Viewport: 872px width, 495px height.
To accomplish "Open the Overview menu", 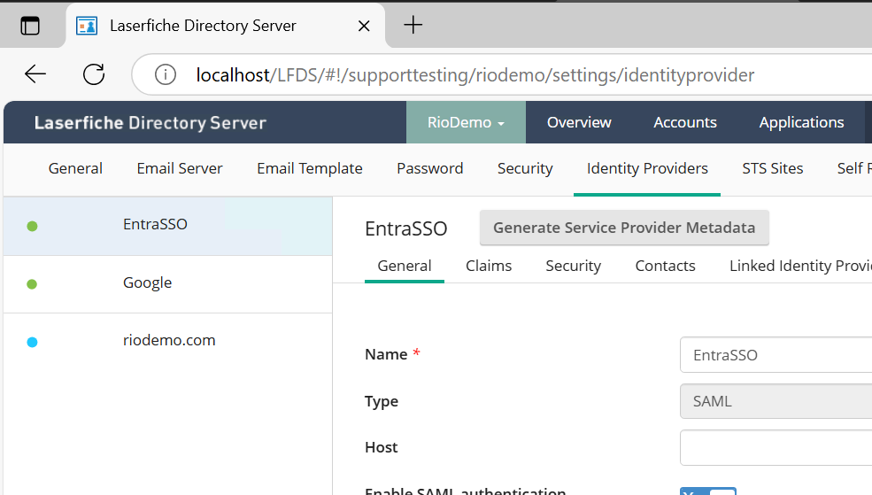I will pyautogui.click(x=579, y=122).
